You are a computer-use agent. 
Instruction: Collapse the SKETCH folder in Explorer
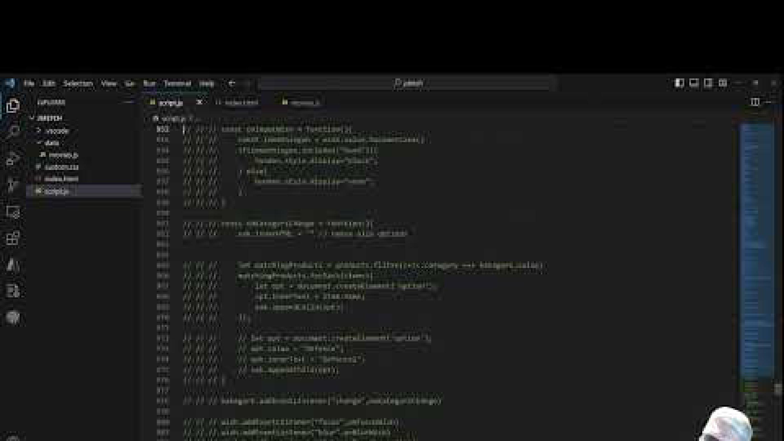(x=49, y=118)
